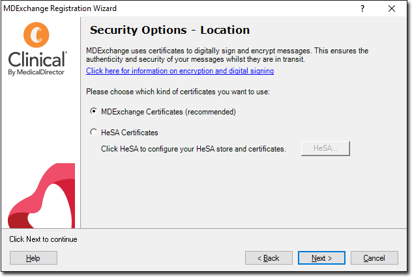Viewport: 412px width, 277px height.
Task: Open the encryption and digital signing information link
Action: (180, 71)
